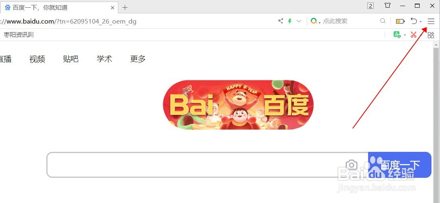Click the magnifier search icon

point(383,21)
